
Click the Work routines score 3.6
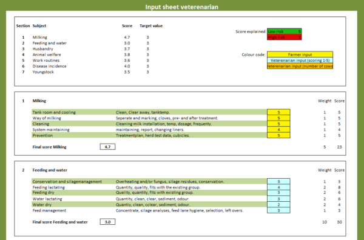[x=127, y=60]
